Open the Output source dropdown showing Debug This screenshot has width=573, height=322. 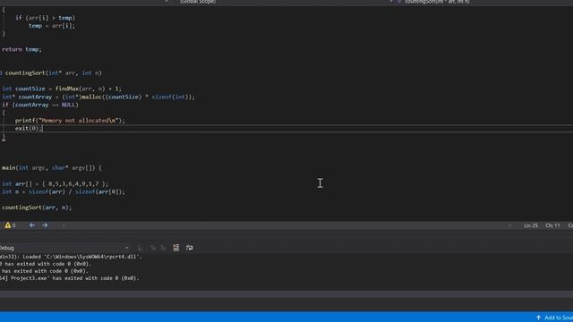tap(64, 248)
